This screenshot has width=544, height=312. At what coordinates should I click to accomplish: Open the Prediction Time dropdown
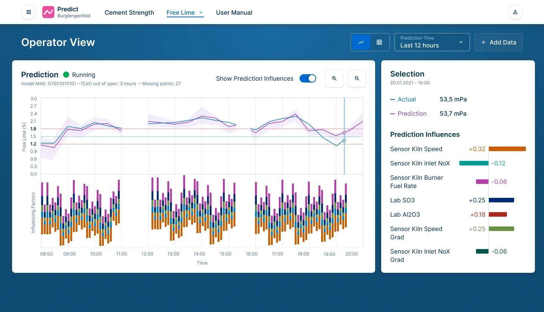[x=432, y=42]
